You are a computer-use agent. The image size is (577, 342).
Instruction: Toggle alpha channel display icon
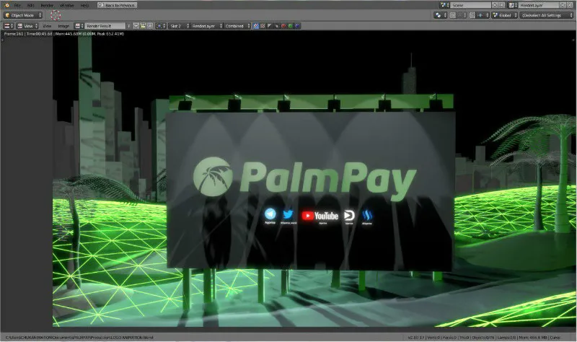click(270, 26)
